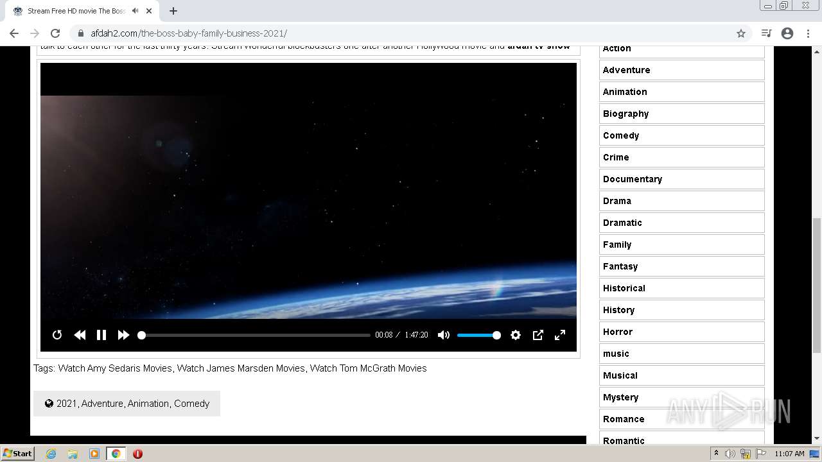Select the Stream Free HD movie tab
Screen dimensions: 822x462
(x=82, y=11)
